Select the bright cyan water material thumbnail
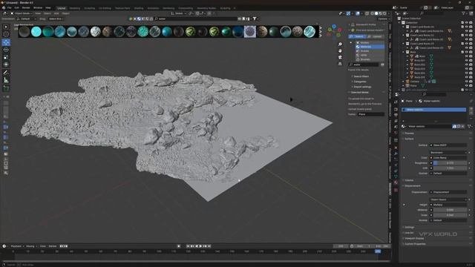Viewport: 475px width, 267px height. [36, 31]
